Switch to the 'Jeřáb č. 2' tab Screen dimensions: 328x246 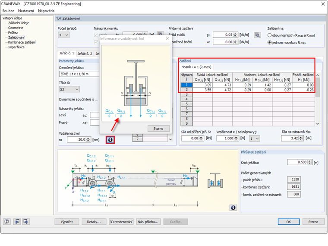pyautogui.click(x=85, y=54)
